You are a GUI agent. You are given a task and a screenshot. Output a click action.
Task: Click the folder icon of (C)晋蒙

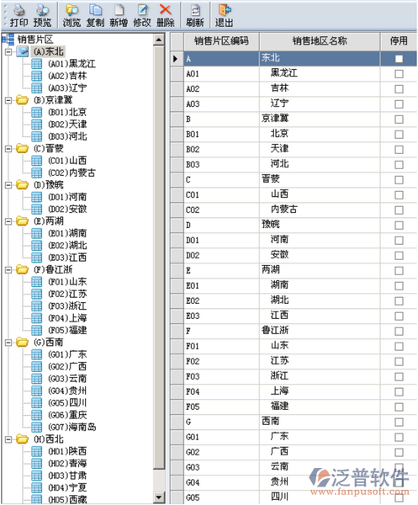coord(22,148)
